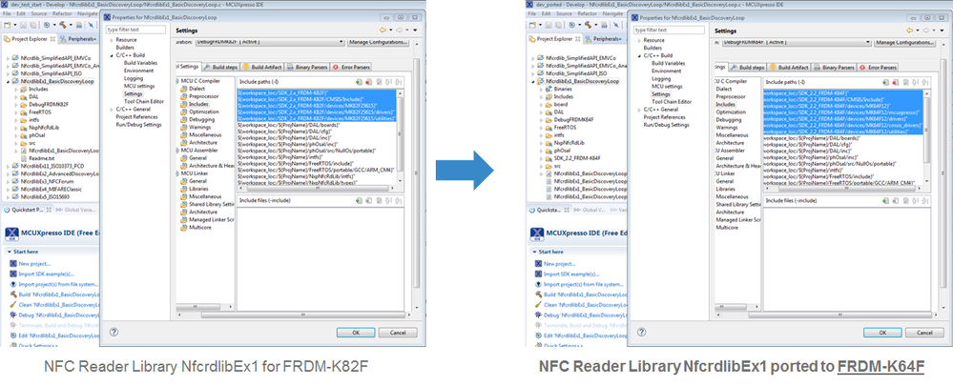The width and height of the screenshot is (953, 386).
Task: Collapse C/C++ Build node in left properties tree
Action: pos(112,54)
